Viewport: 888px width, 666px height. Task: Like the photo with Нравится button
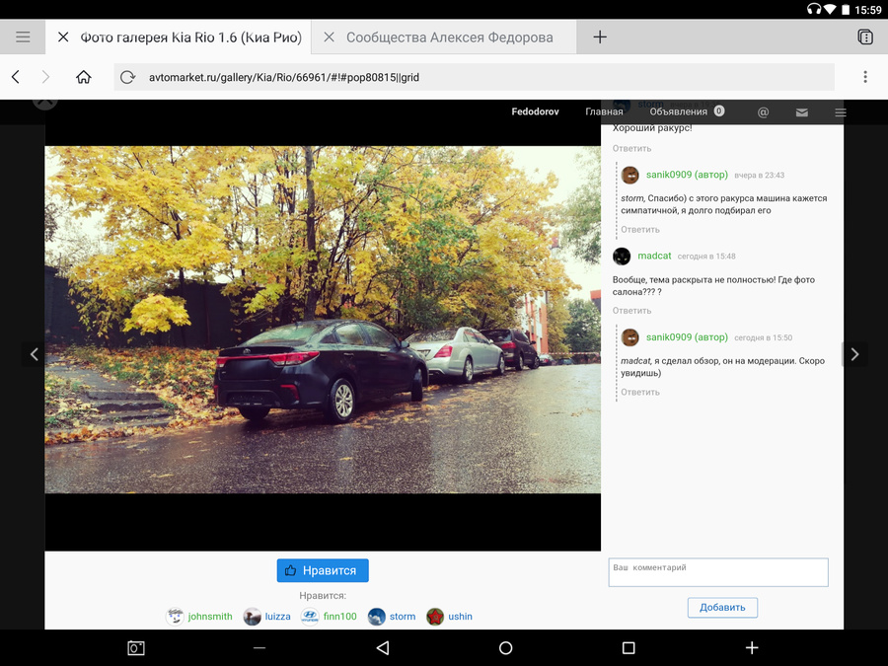323,570
